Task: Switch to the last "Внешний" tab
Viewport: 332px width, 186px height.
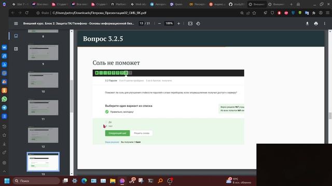Action: 276,4
